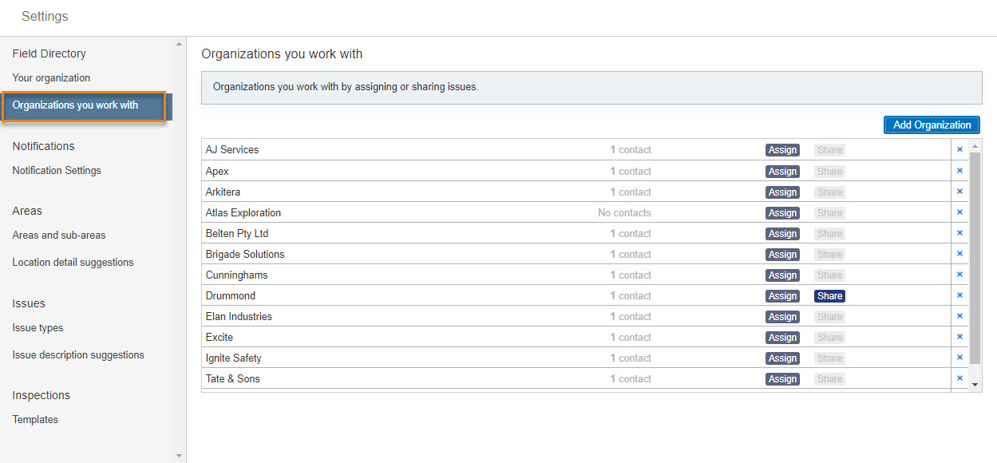Remove Cunninghams via its x icon
997x463 pixels.
tap(959, 275)
